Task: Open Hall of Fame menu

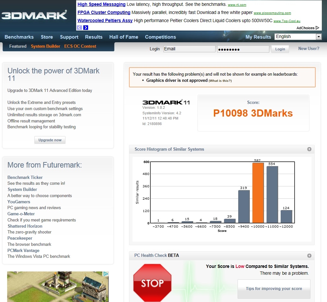Action: coord(124,37)
